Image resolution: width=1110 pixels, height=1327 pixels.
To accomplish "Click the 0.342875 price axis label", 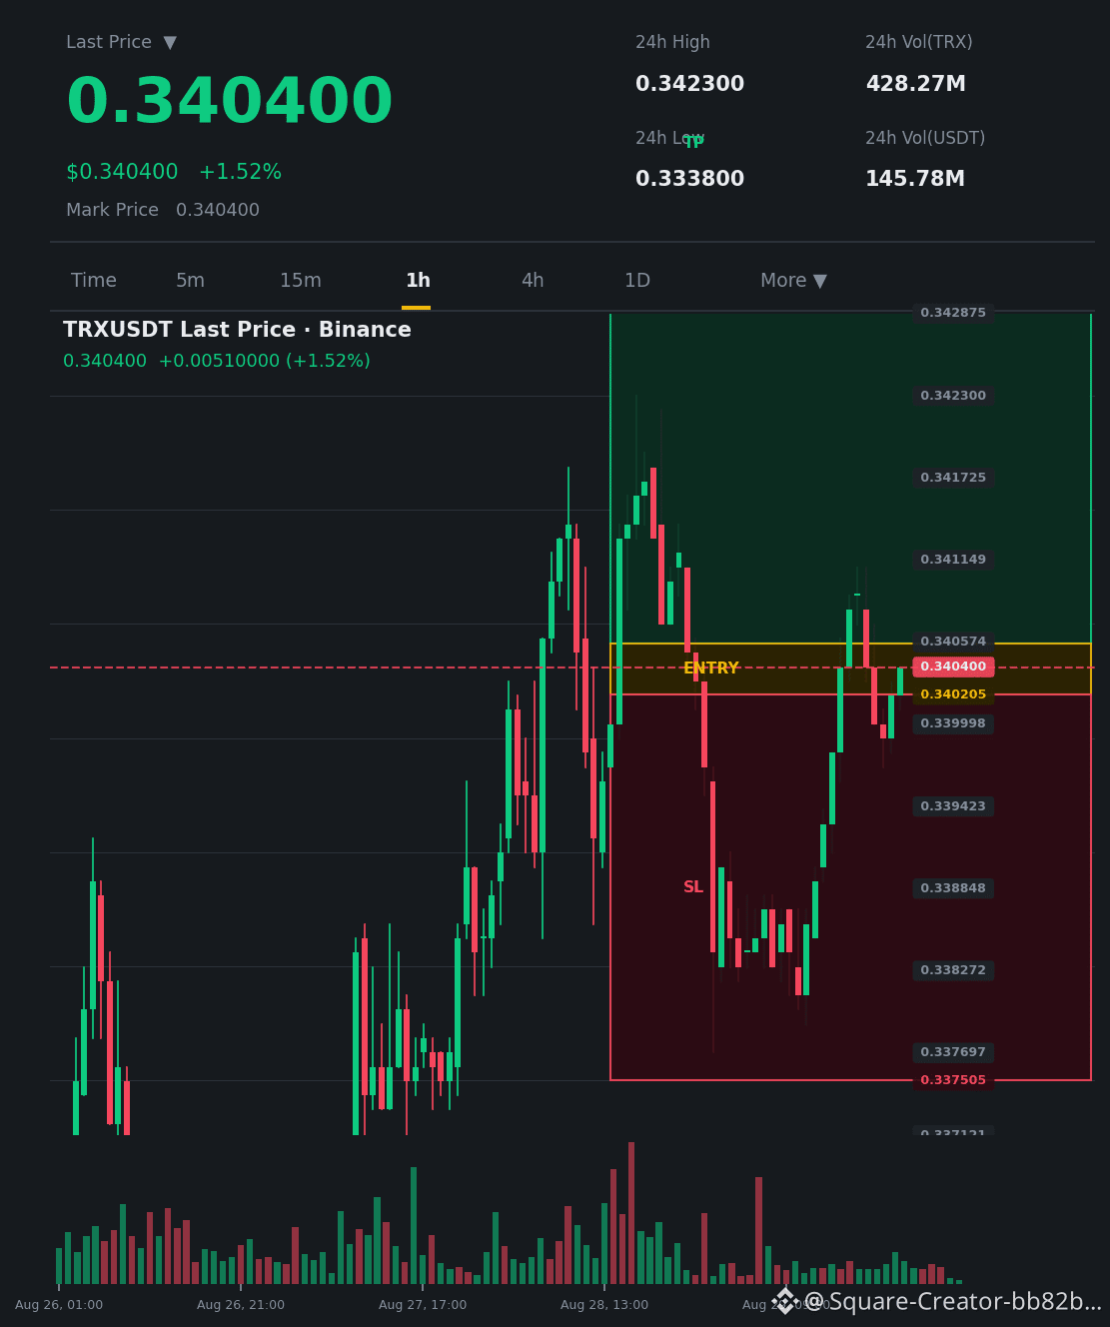I will pyautogui.click(x=953, y=313).
